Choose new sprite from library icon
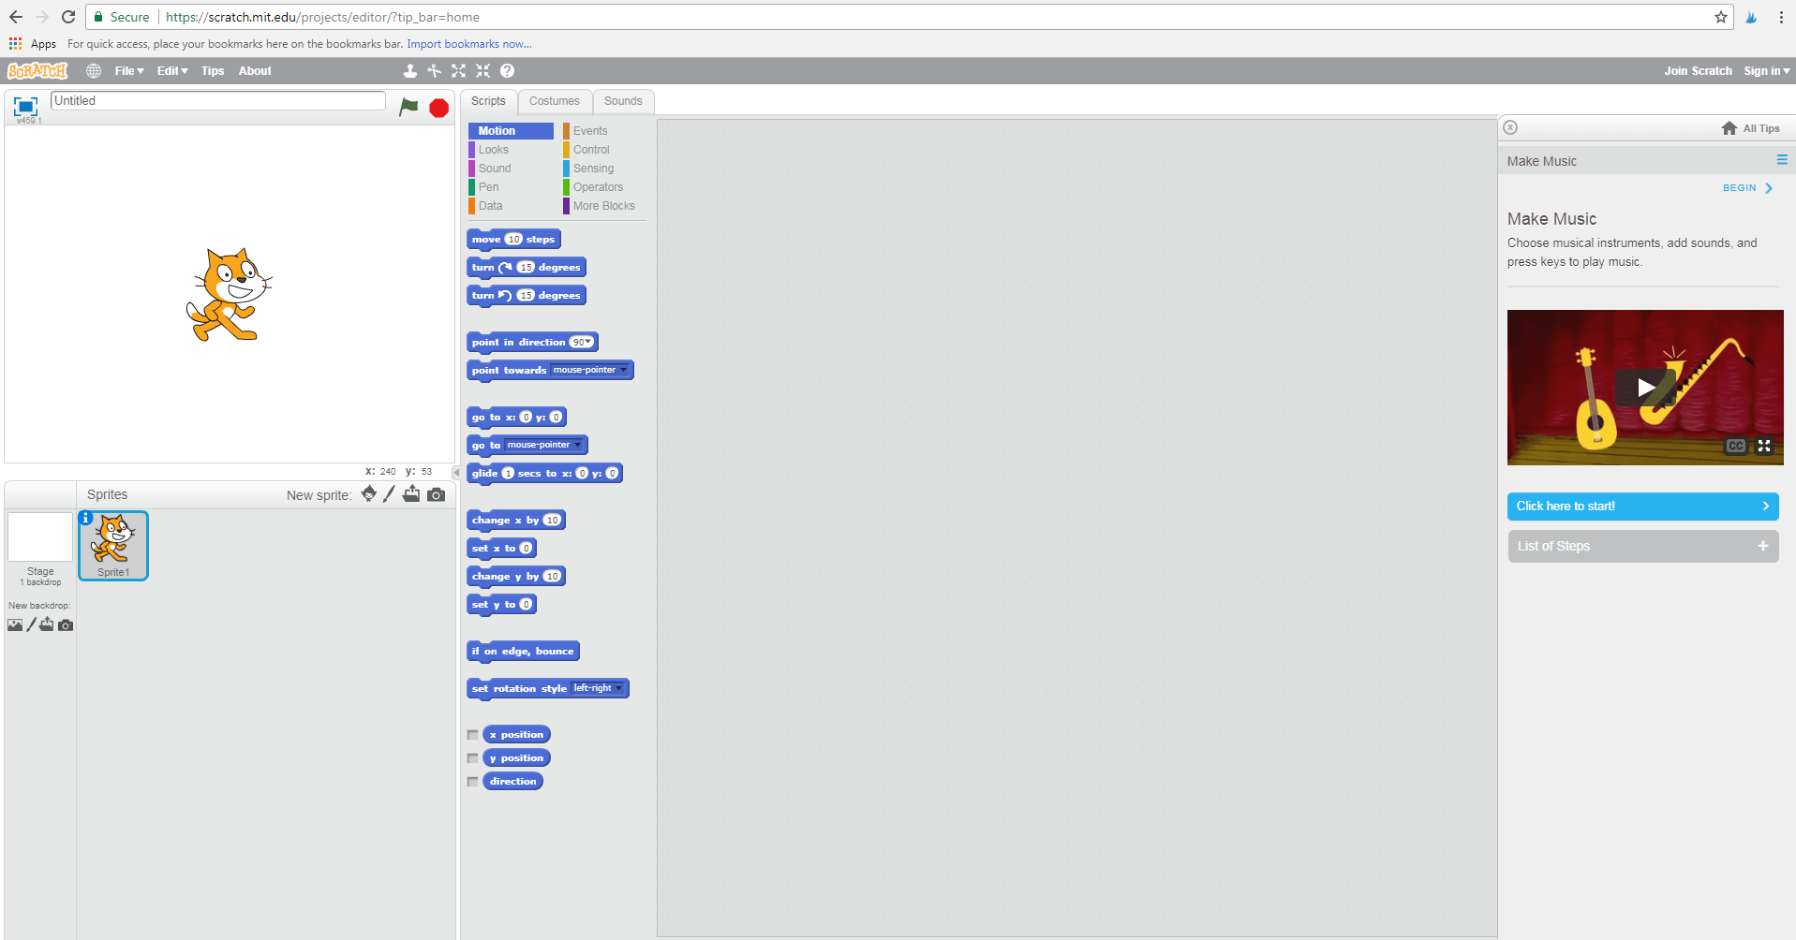The width and height of the screenshot is (1796, 940). click(367, 494)
